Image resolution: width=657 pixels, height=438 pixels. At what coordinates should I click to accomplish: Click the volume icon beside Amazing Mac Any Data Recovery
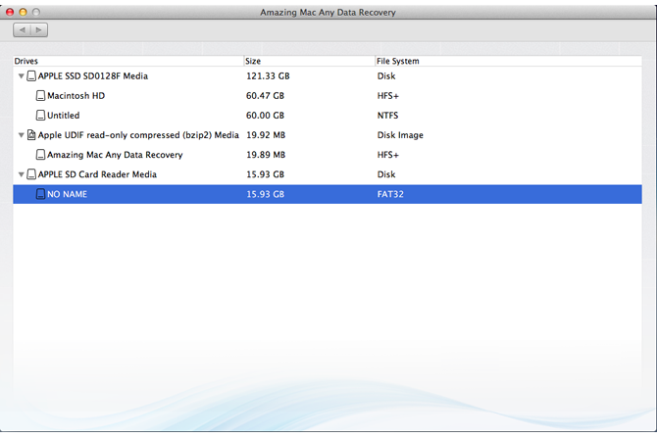(x=40, y=155)
